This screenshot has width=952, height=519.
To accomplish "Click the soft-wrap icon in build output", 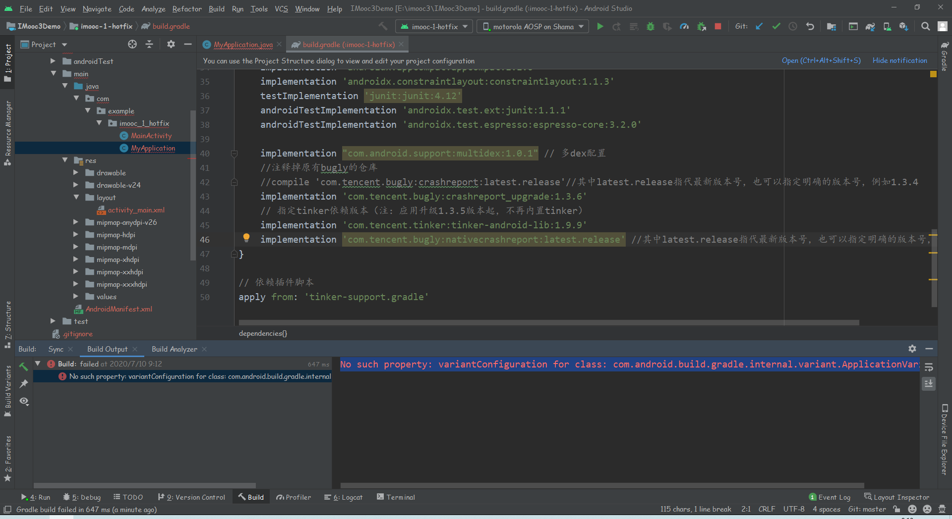I will point(929,367).
